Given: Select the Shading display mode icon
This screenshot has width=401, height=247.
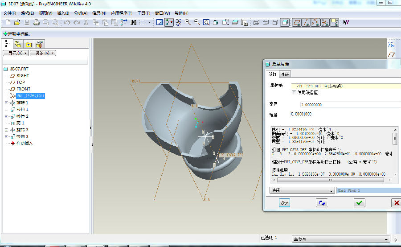Looking at the screenshot, I should point(285,22).
